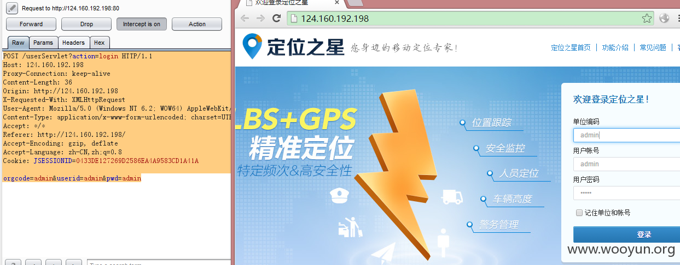Reload the page in the browser
The image size is (680, 265).
tap(276, 19)
